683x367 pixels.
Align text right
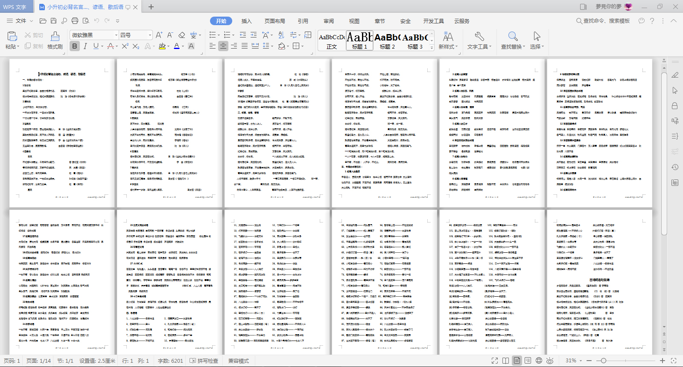point(234,46)
